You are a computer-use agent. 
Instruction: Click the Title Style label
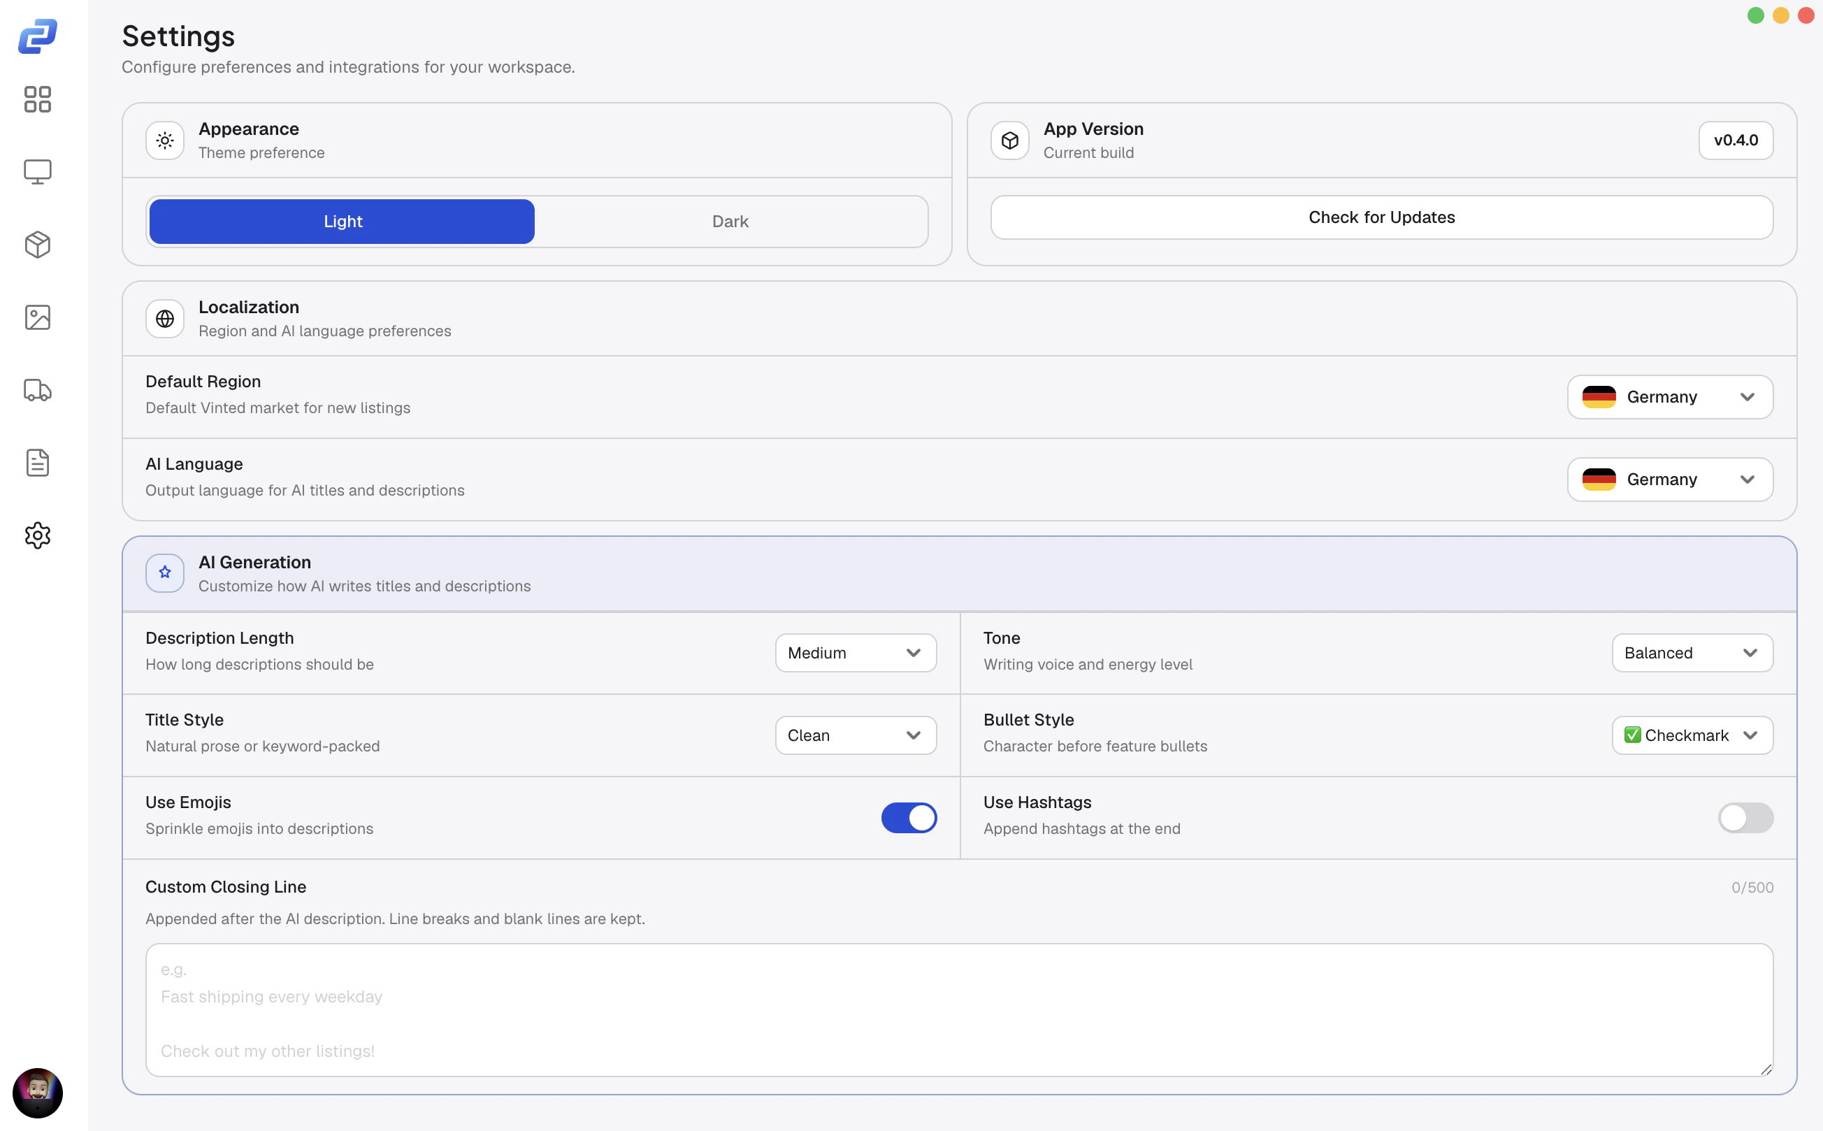(x=184, y=719)
